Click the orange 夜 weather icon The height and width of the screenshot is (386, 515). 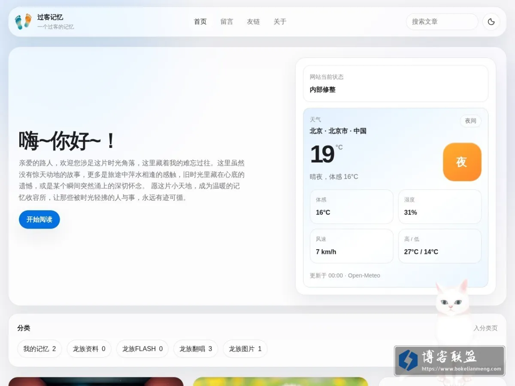click(462, 162)
